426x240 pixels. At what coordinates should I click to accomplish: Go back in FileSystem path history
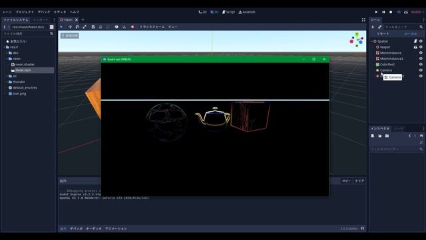(5, 27)
